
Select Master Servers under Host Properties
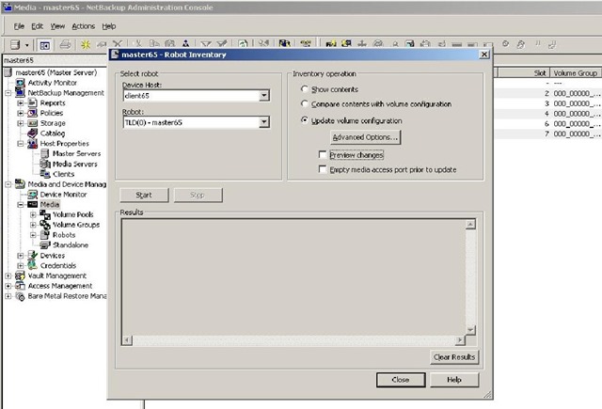[x=76, y=153]
